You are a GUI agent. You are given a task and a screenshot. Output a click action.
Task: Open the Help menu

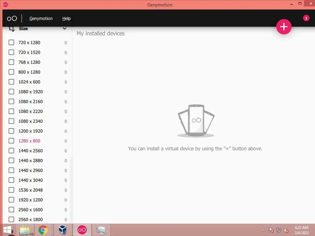(x=66, y=18)
